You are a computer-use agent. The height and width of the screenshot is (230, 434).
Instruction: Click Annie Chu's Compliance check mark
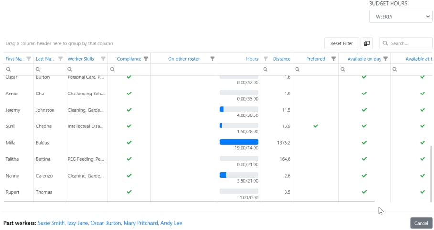[x=129, y=93]
